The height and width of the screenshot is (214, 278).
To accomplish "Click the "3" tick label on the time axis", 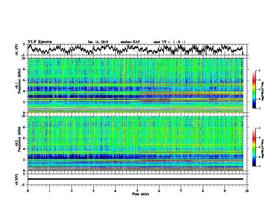I will 93,191.
